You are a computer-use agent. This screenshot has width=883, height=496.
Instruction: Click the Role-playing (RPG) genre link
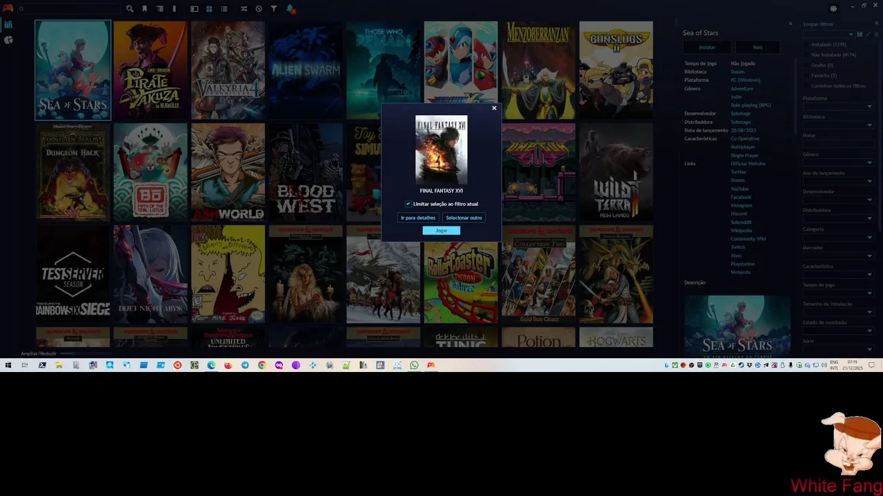point(751,105)
